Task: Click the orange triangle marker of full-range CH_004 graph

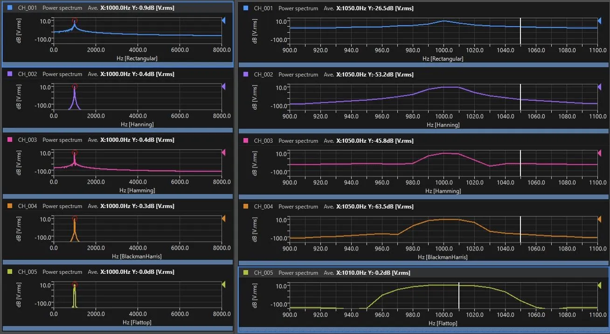Action: pyautogui.click(x=223, y=218)
